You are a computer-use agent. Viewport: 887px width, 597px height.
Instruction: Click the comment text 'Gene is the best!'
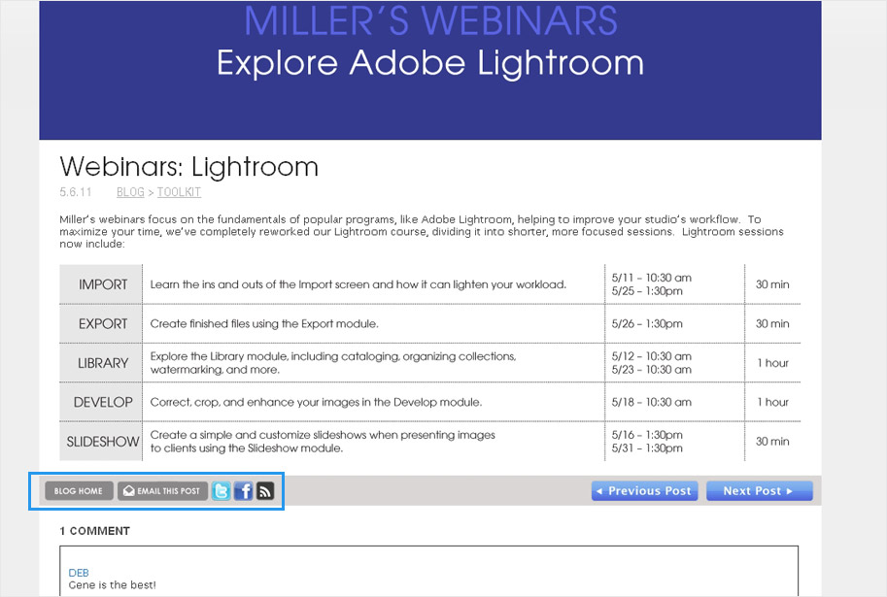click(x=112, y=585)
